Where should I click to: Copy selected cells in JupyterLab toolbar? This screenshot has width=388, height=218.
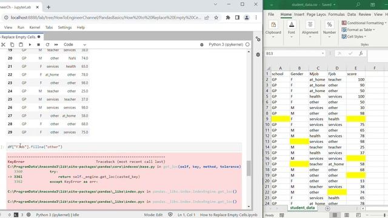[x=12, y=45]
